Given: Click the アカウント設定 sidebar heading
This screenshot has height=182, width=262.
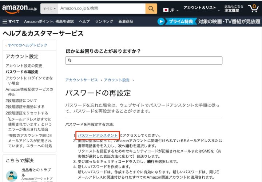Looking at the screenshot, I should [22, 57].
